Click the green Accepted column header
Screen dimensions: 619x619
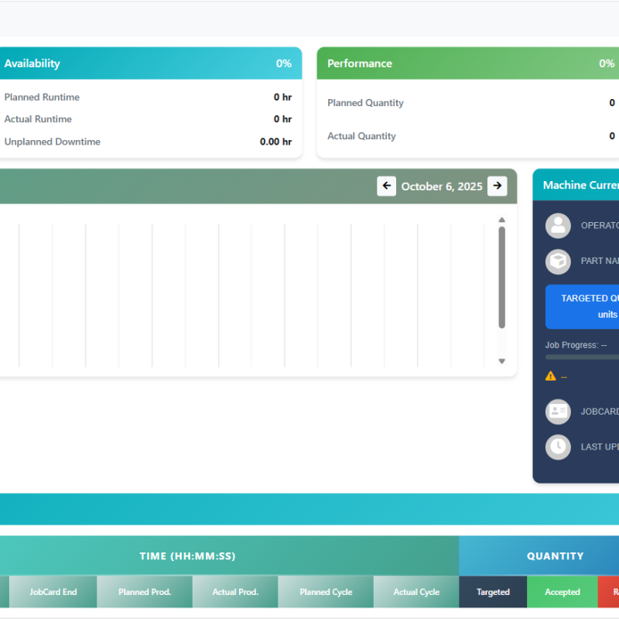tap(563, 592)
